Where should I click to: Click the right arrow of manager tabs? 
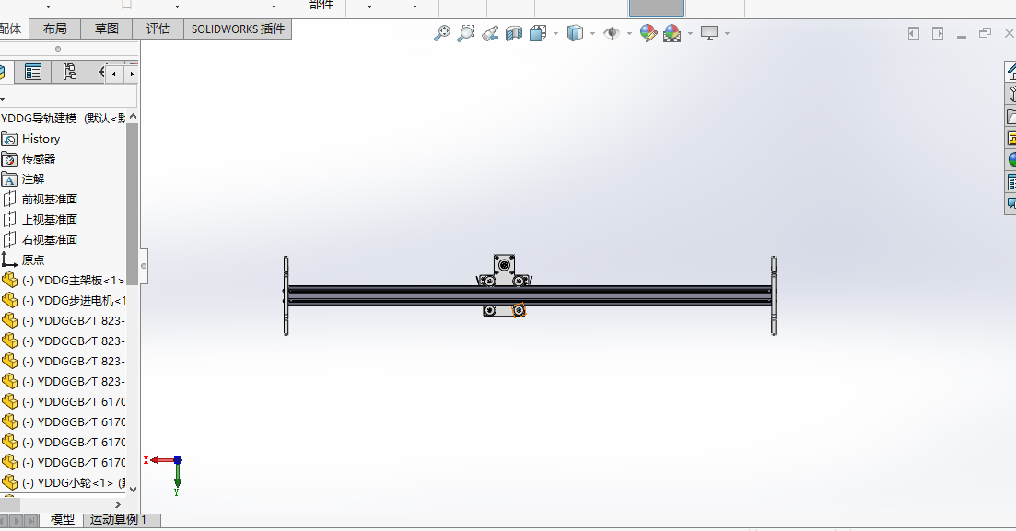coord(132,74)
